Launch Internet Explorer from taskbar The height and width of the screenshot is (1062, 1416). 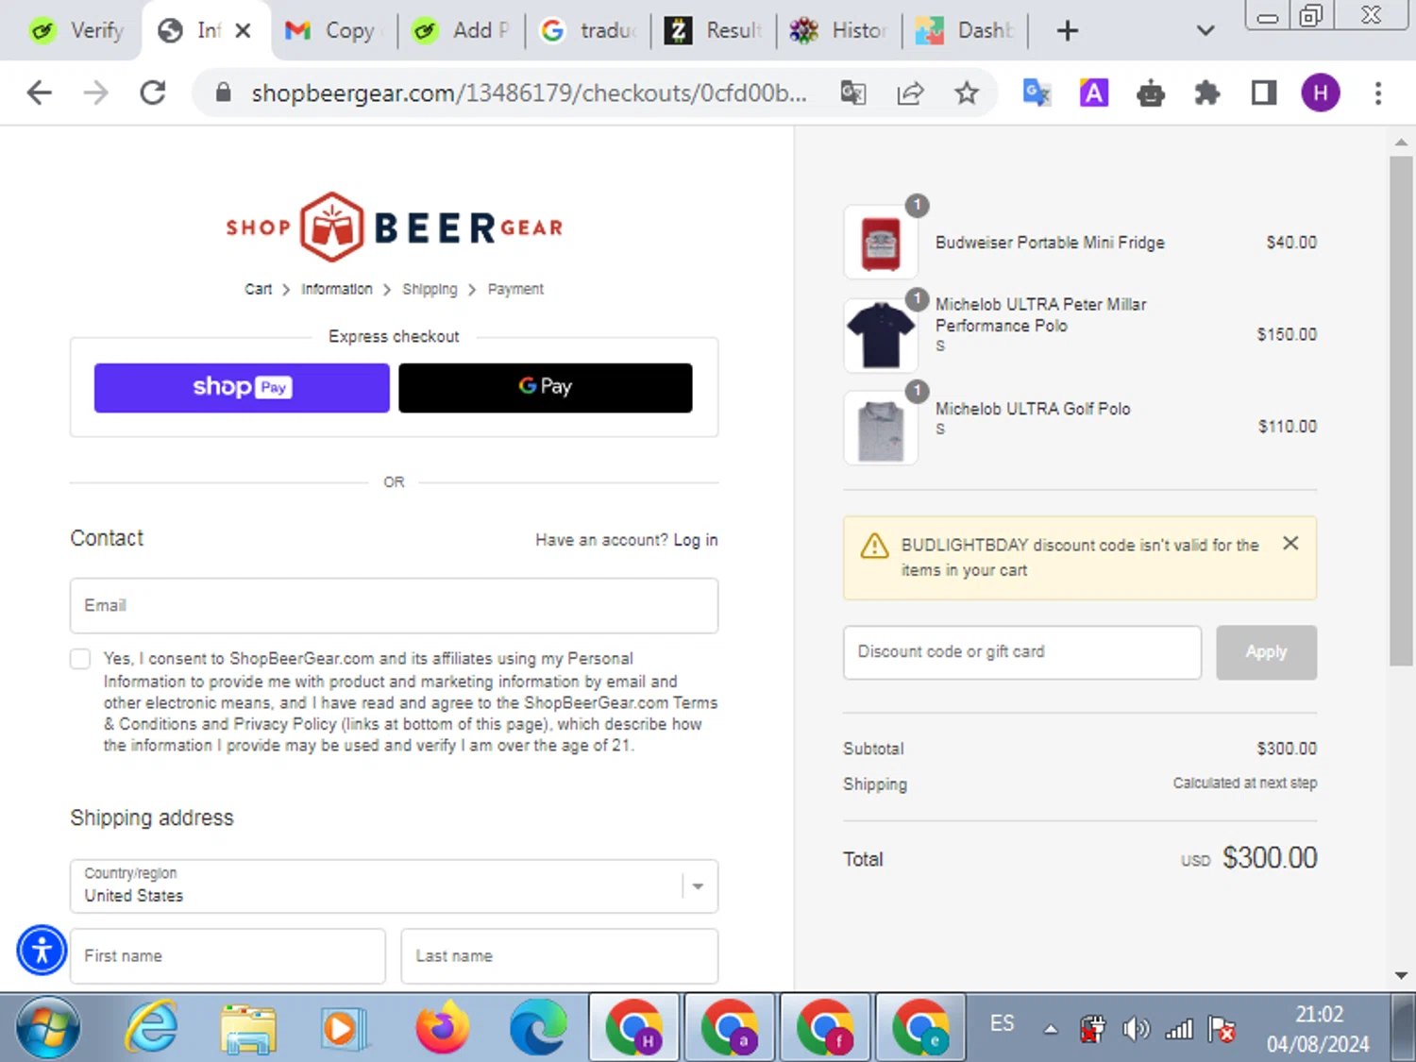(x=152, y=1028)
